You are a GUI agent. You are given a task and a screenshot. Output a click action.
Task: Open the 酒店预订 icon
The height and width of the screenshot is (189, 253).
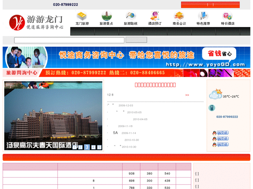coord(155,18)
